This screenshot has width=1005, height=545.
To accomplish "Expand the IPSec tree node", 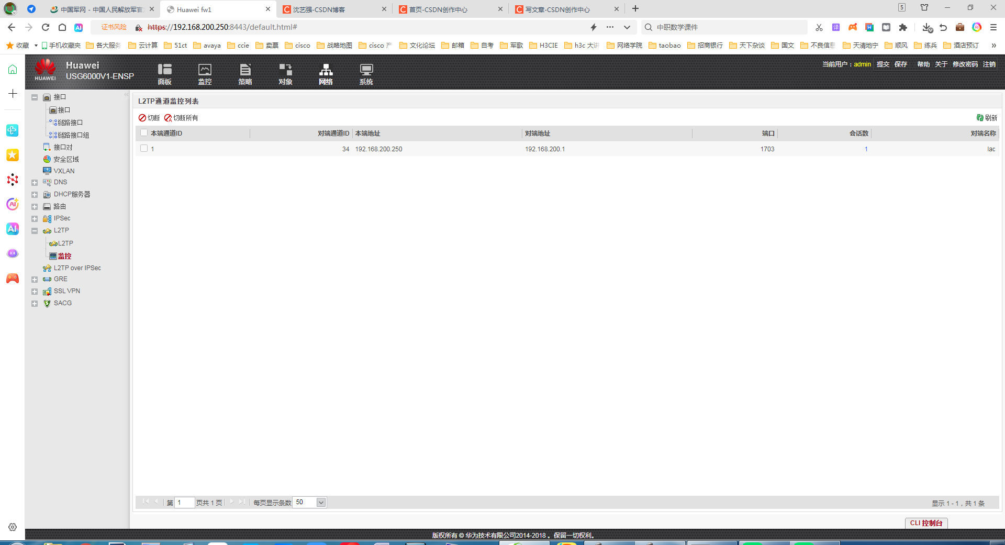I will click(35, 219).
